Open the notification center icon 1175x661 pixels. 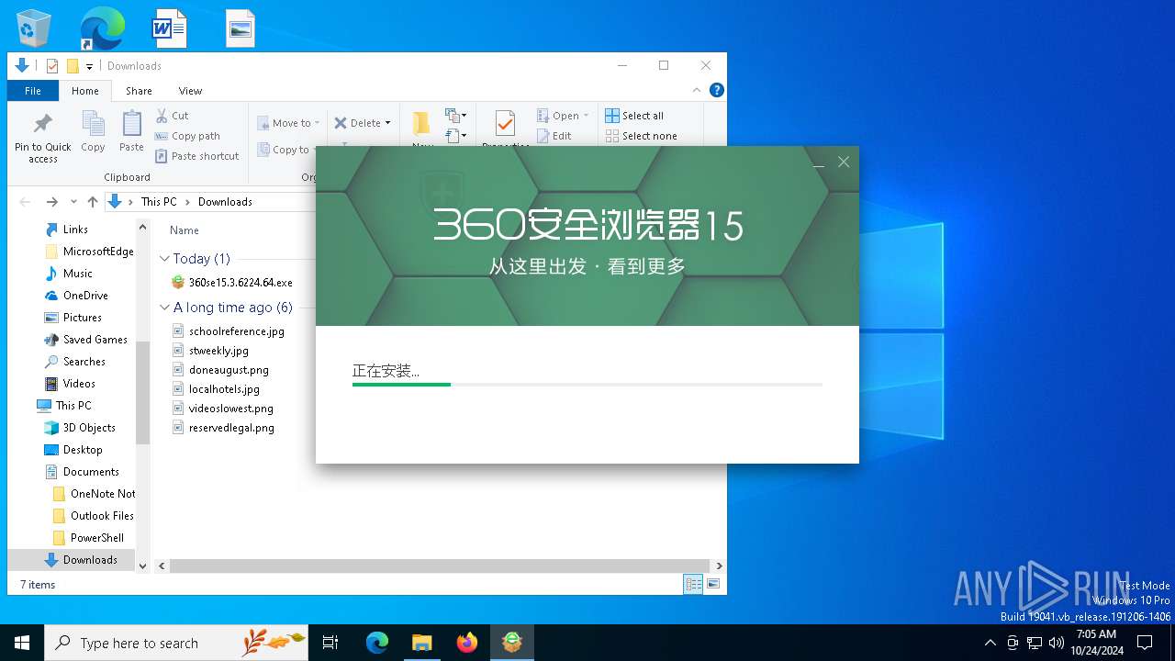pyautogui.click(x=1145, y=643)
